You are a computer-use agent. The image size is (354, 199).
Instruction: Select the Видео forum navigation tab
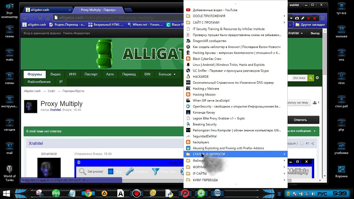point(55,74)
